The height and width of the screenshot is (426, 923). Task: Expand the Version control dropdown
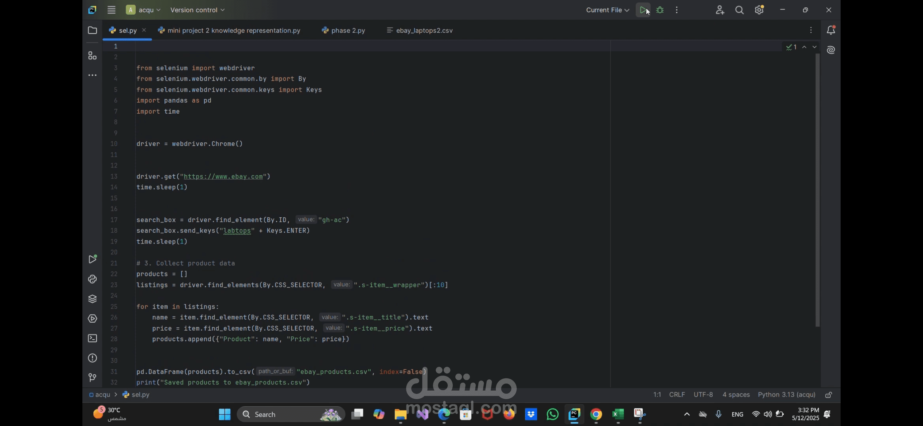point(197,10)
